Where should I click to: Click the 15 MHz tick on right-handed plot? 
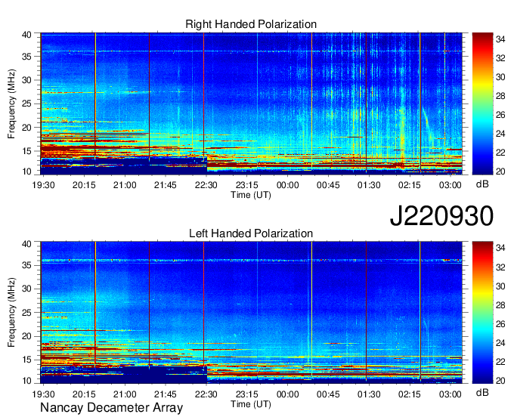click(26, 151)
